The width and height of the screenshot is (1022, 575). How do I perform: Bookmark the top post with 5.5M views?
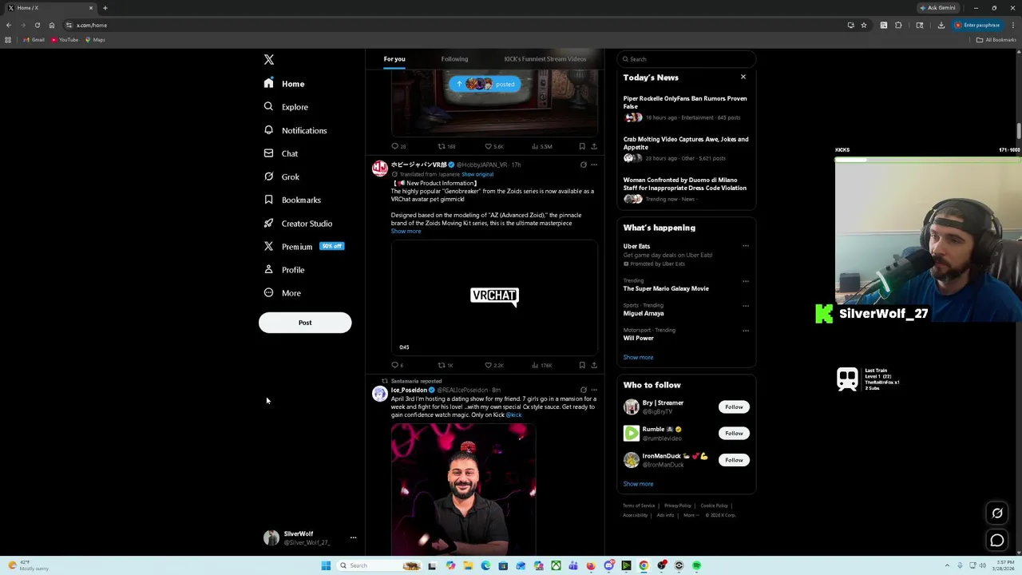(x=582, y=146)
